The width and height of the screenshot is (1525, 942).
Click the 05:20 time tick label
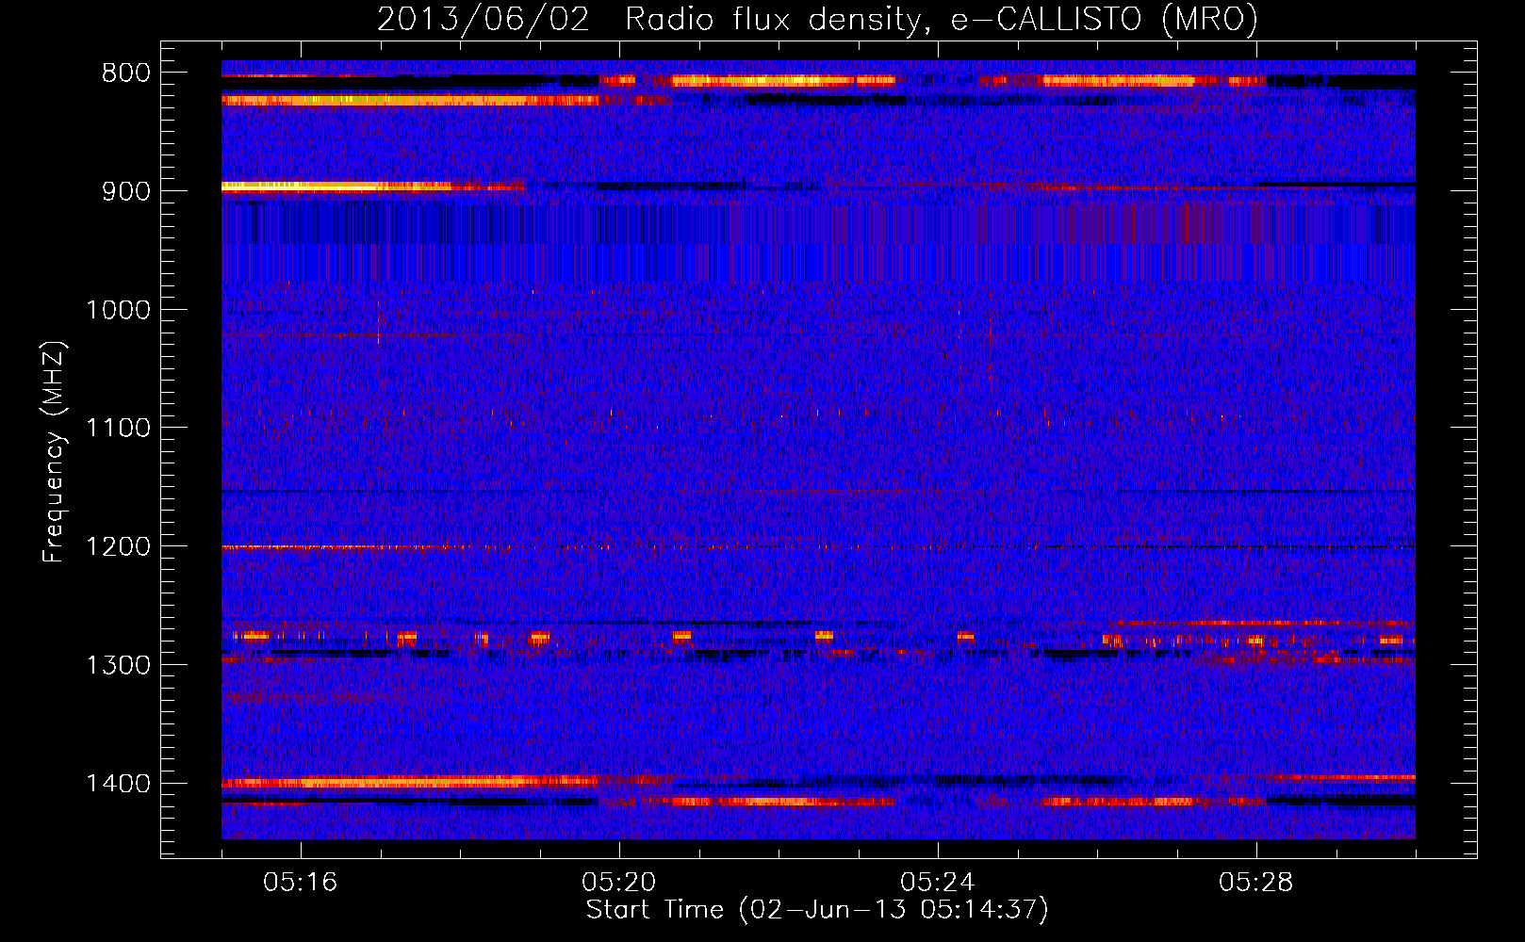click(619, 883)
